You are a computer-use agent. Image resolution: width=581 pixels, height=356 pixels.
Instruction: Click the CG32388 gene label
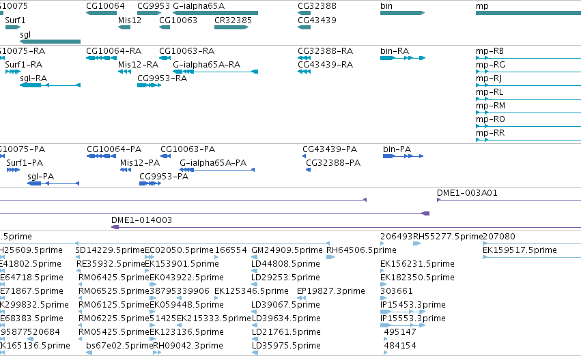317,6
